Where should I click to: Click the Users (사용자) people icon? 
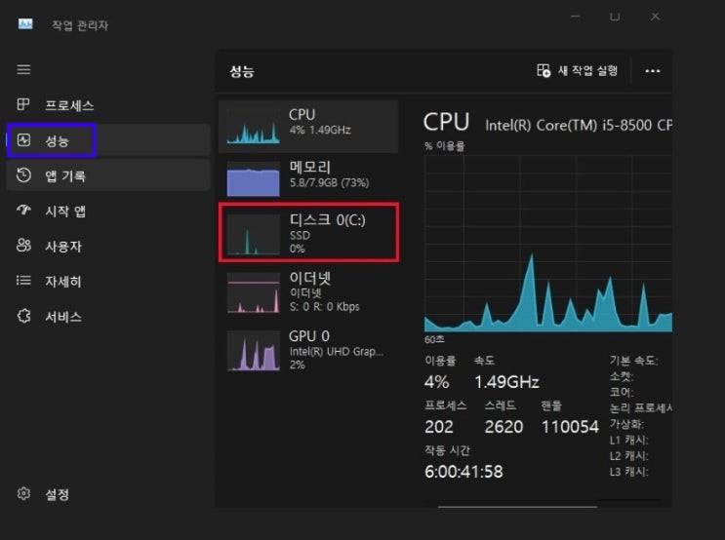(24, 246)
